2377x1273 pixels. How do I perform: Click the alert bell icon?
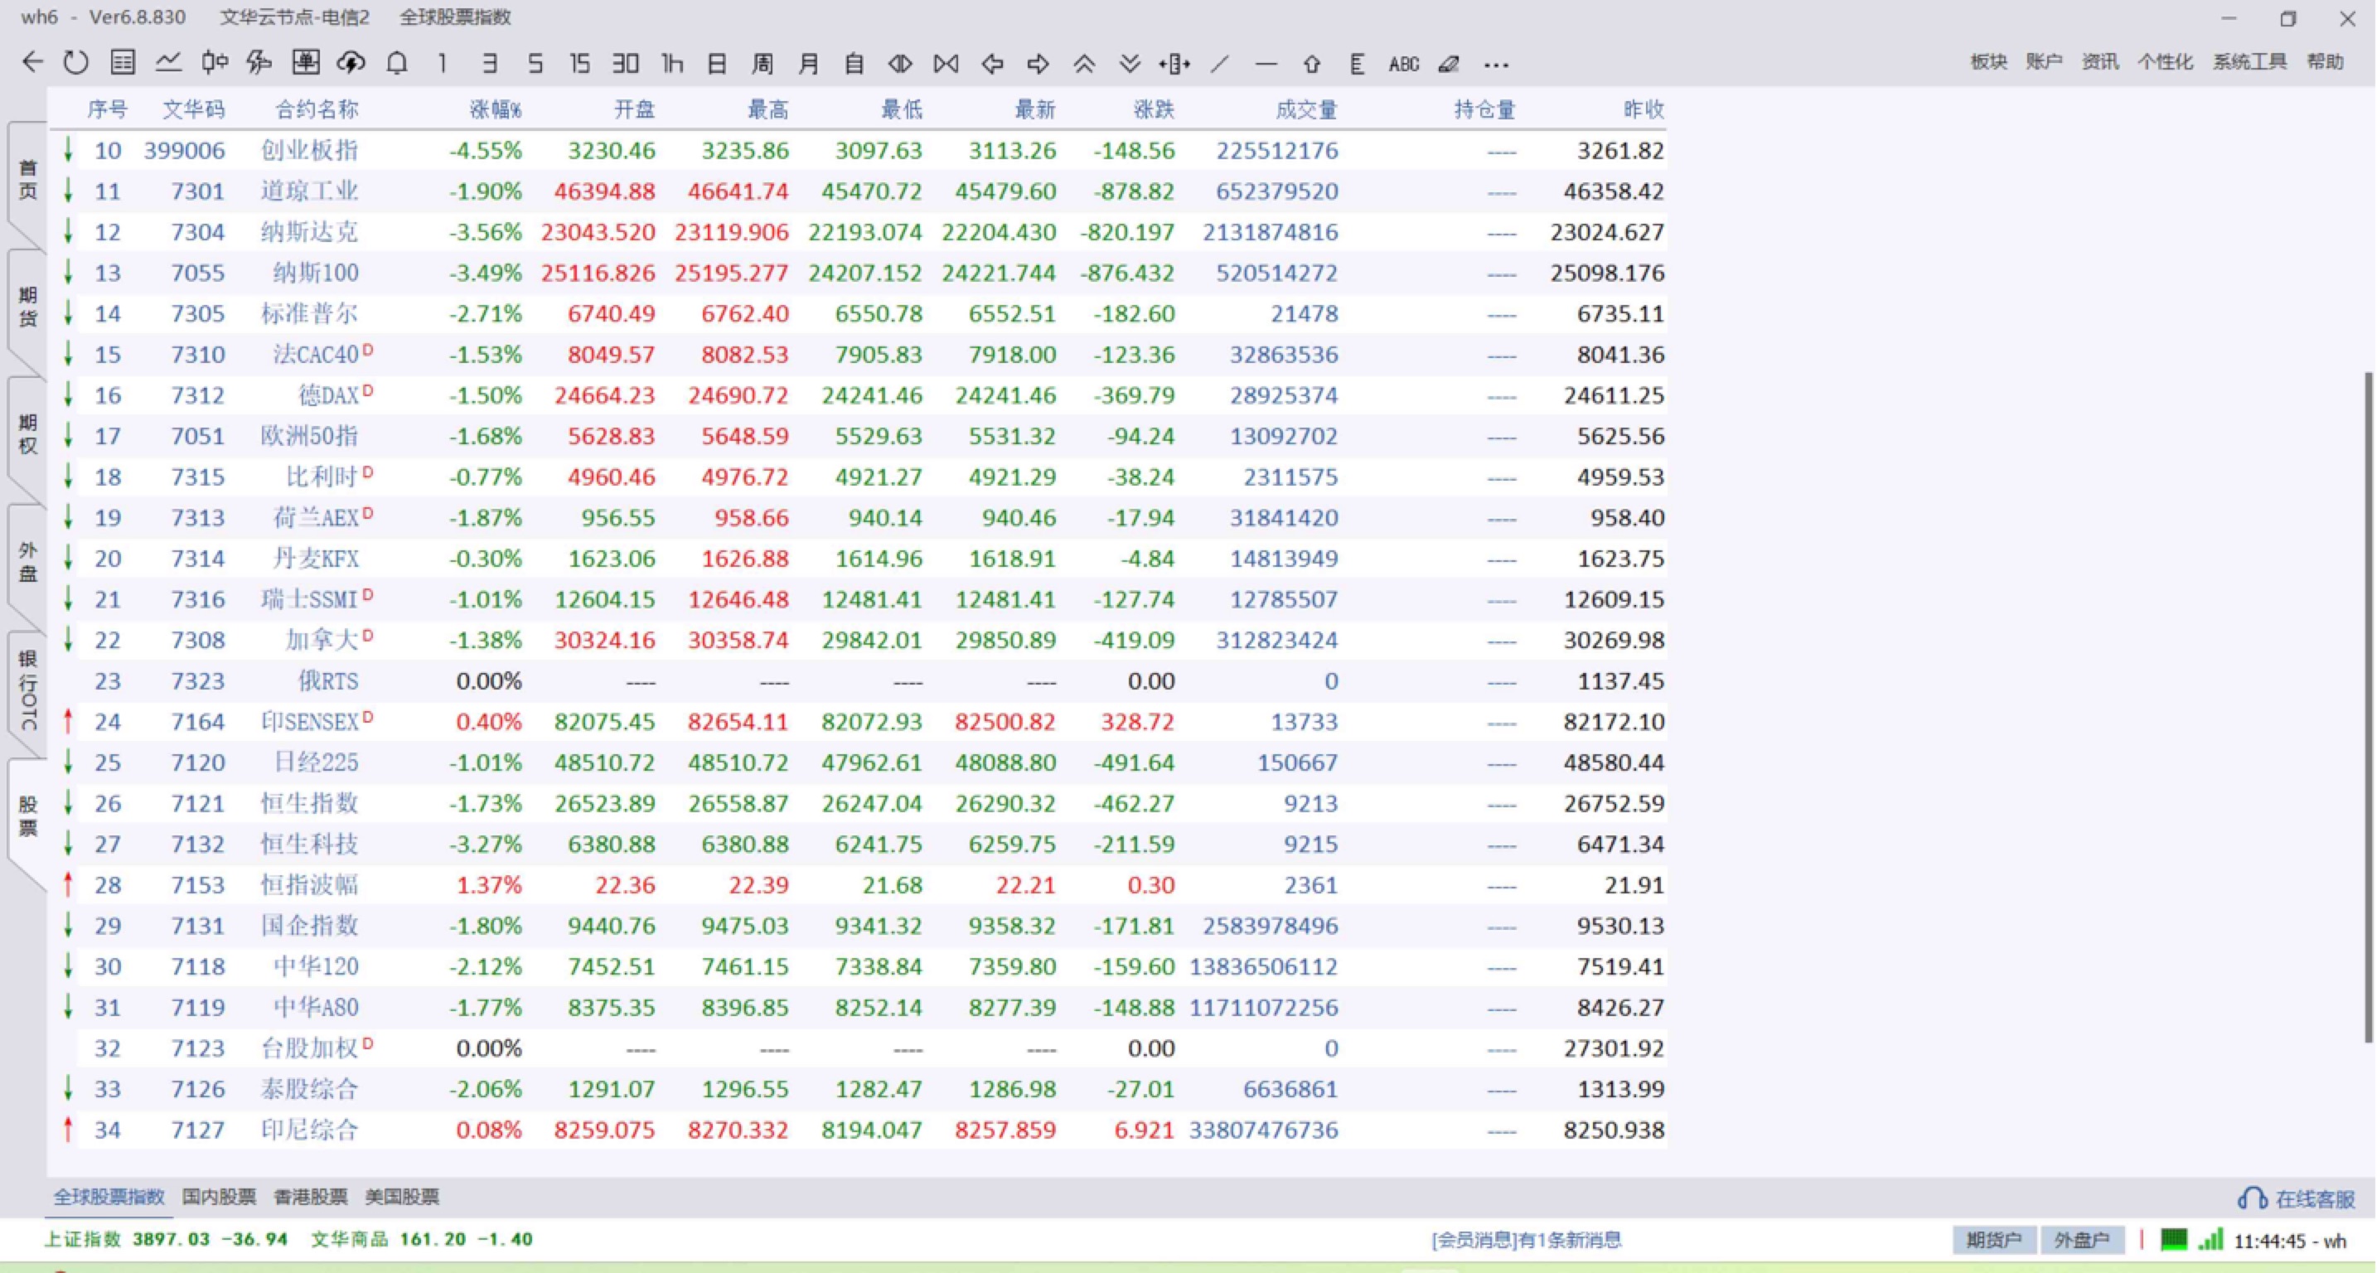tap(397, 63)
